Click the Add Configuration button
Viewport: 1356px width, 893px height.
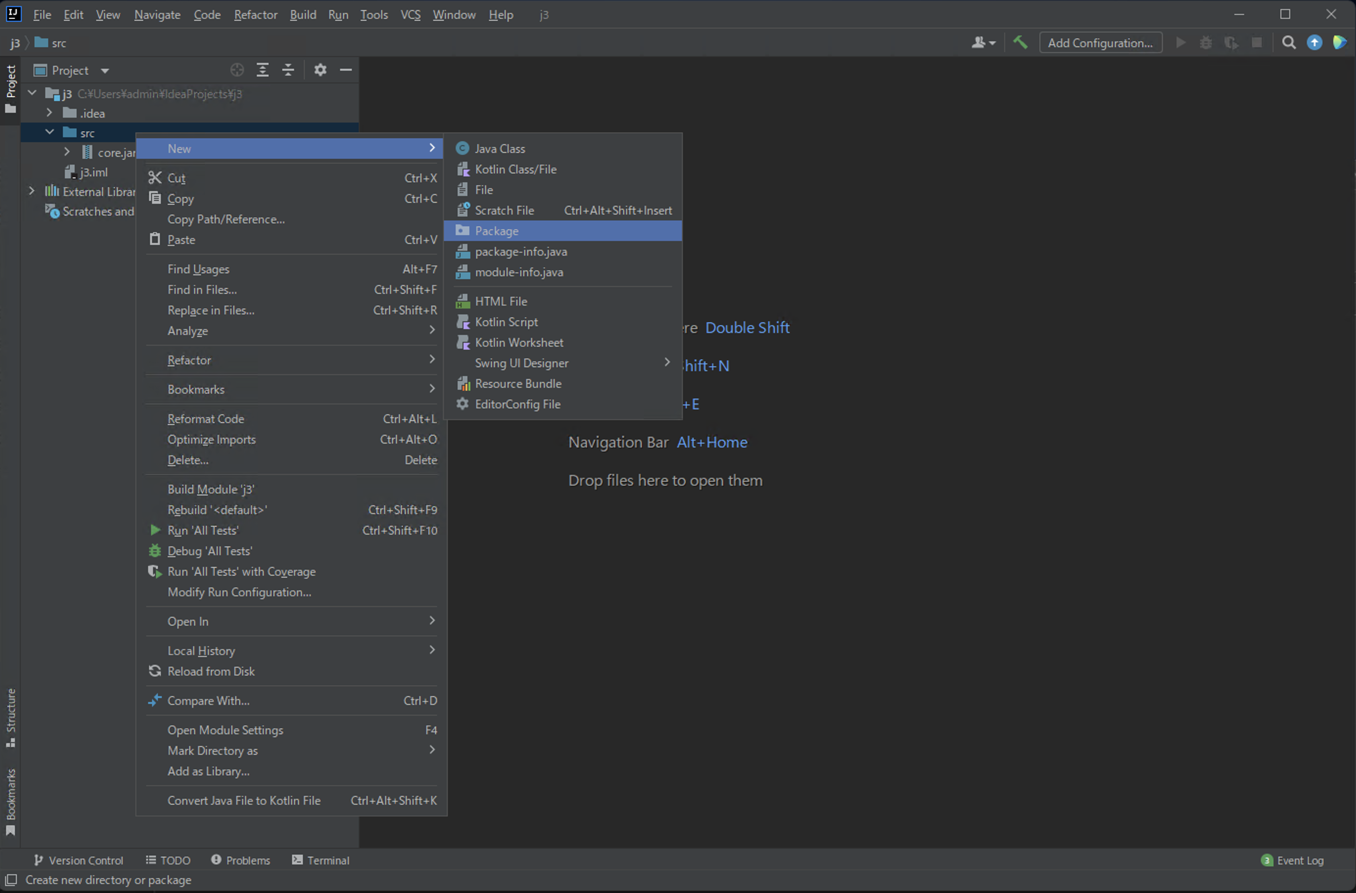point(1100,43)
